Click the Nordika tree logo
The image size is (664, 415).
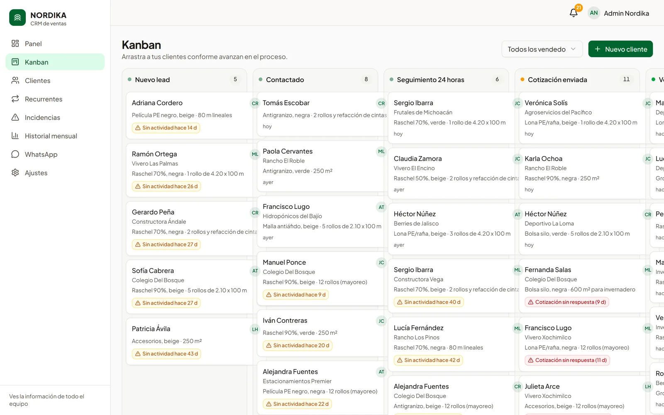tap(17, 17)
